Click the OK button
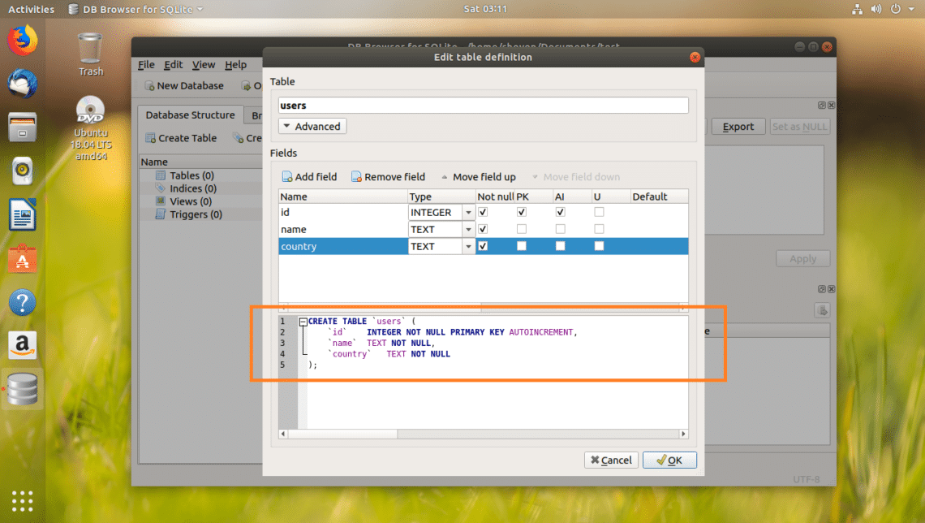This screenshot has height=523, width=925. click(669, 460)
